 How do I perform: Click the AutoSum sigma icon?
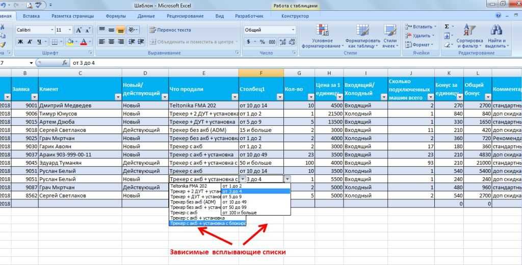point(447,26)
